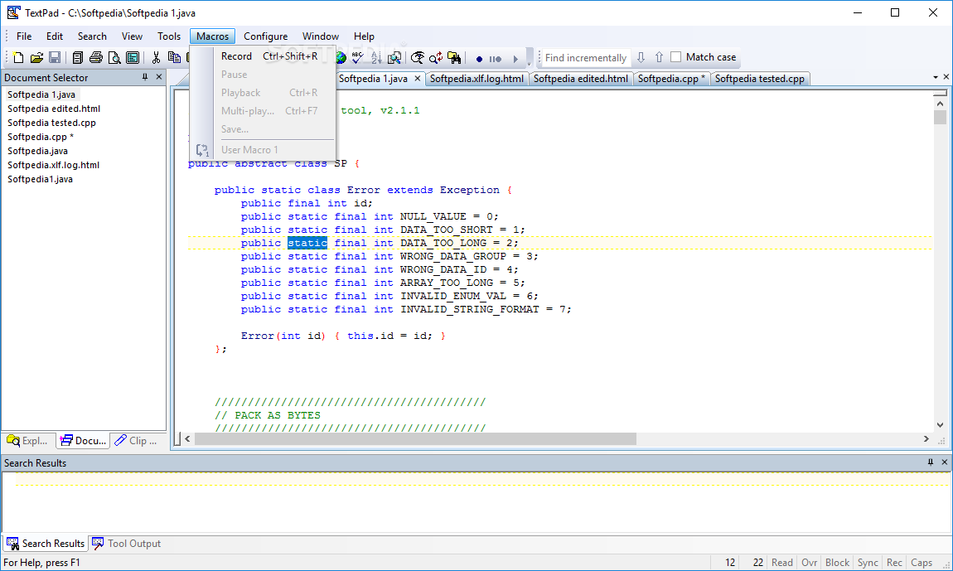Select Softpedia.cpp * in Document Selector
Screen dimensions: 953x571
(41, 136)
